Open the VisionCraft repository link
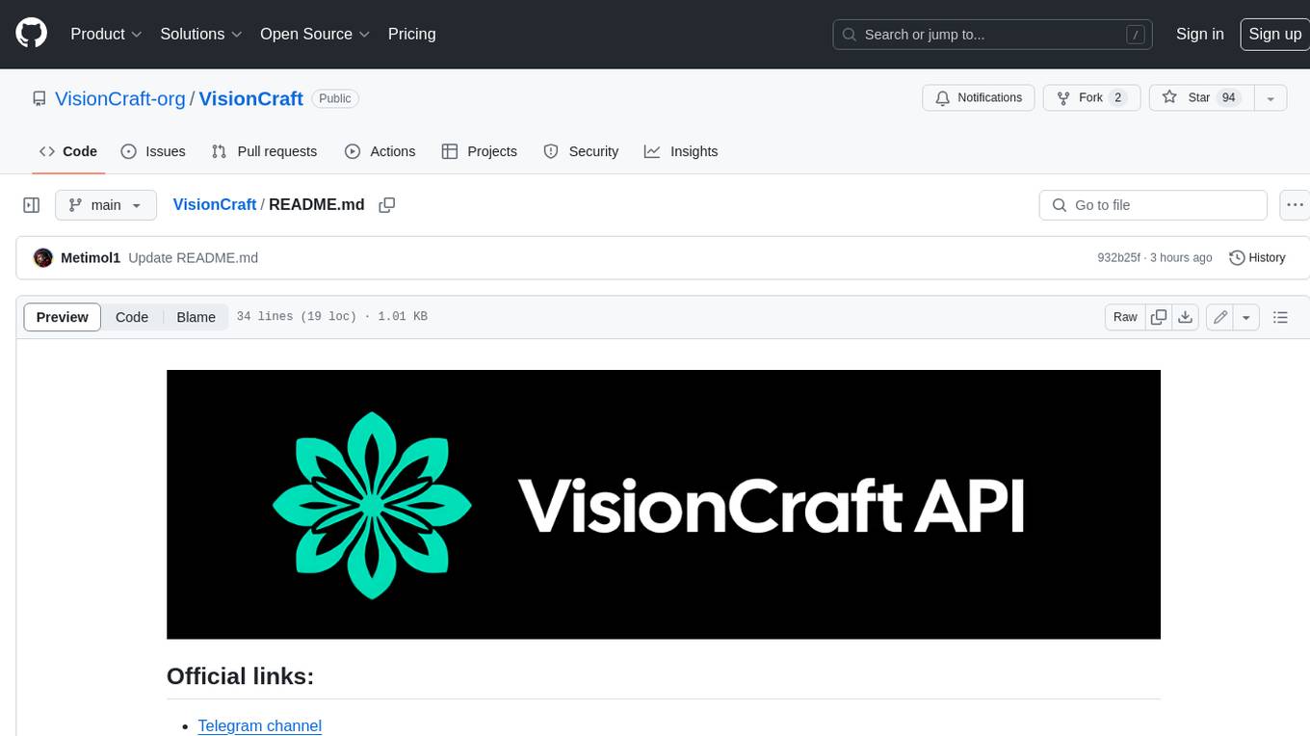This screenshot has width=1310, height=736. pos(251,98)
